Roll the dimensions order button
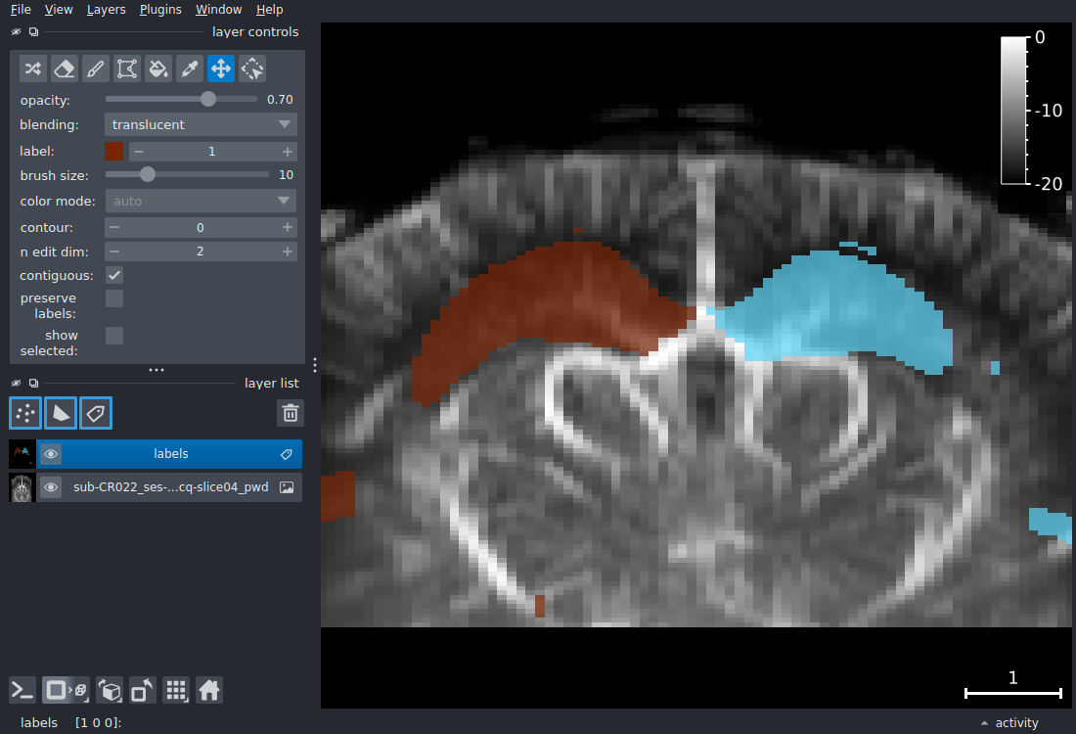The image size is (1076, 734). point(110,690)
